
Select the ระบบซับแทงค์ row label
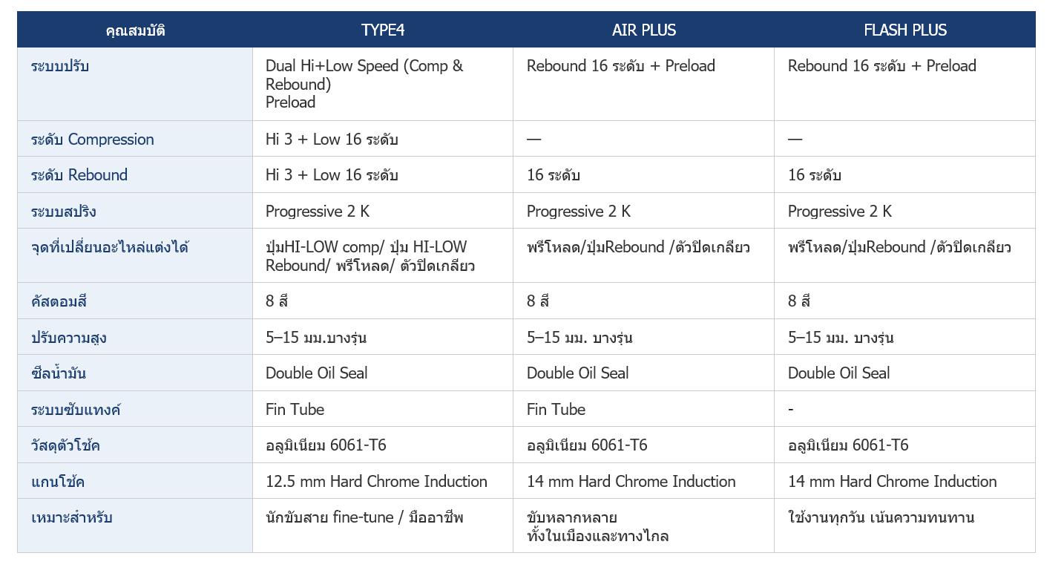pyautogui.click(x=76, y=410)
